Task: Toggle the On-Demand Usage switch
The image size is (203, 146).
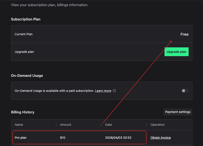Action: tap(185, 91)
